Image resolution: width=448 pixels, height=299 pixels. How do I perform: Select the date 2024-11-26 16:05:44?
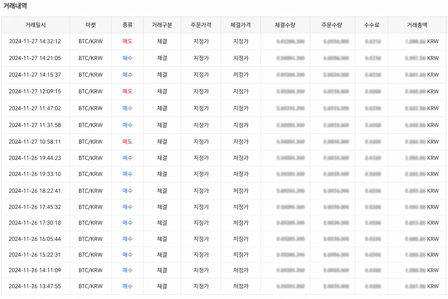click(35, 239)
